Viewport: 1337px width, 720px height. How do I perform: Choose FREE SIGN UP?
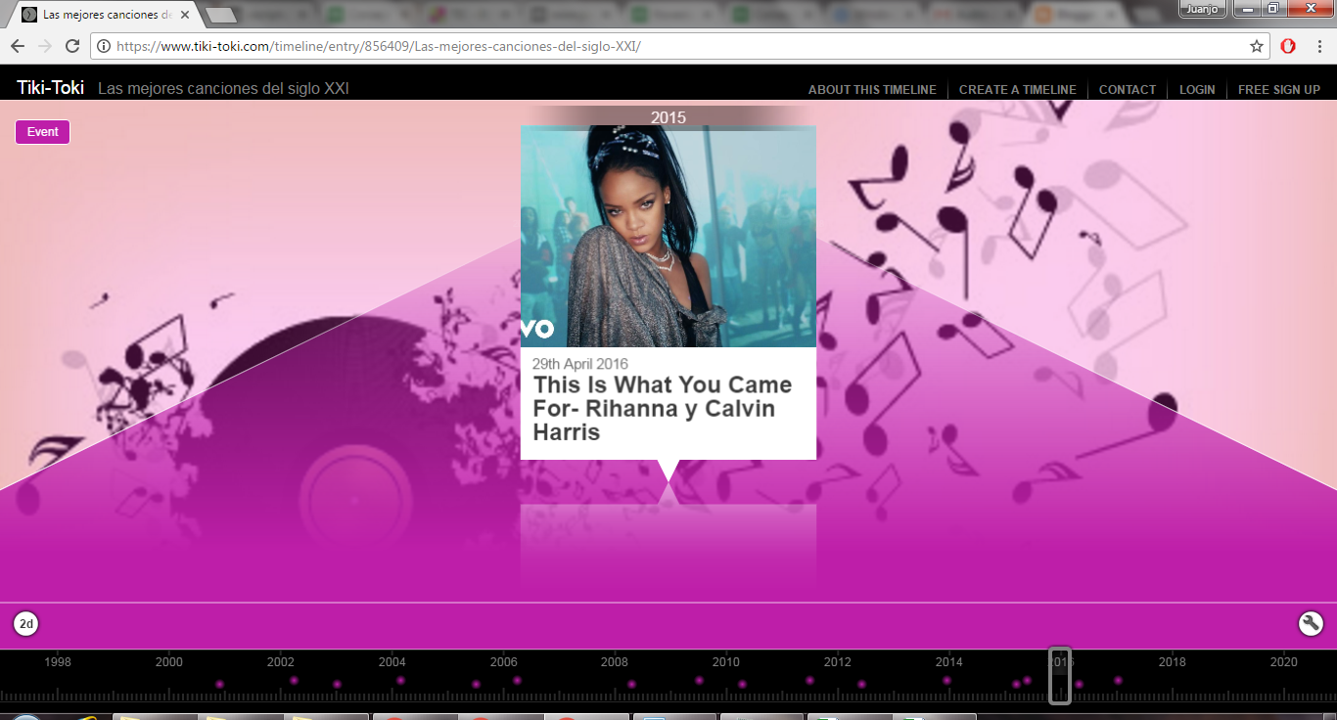[x=1279, y=89]
